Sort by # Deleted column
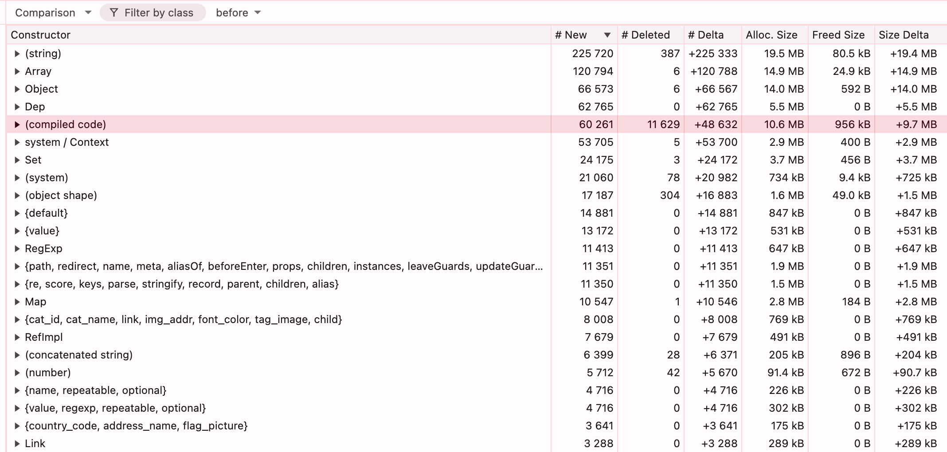This screenshot has width=947, height=452. point(646,35)
